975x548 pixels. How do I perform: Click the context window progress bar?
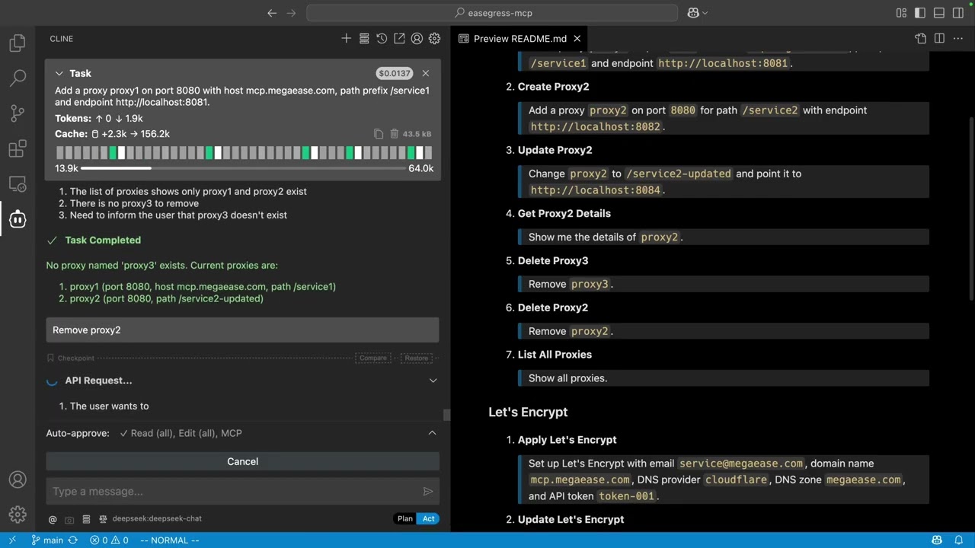coord(242,168)
